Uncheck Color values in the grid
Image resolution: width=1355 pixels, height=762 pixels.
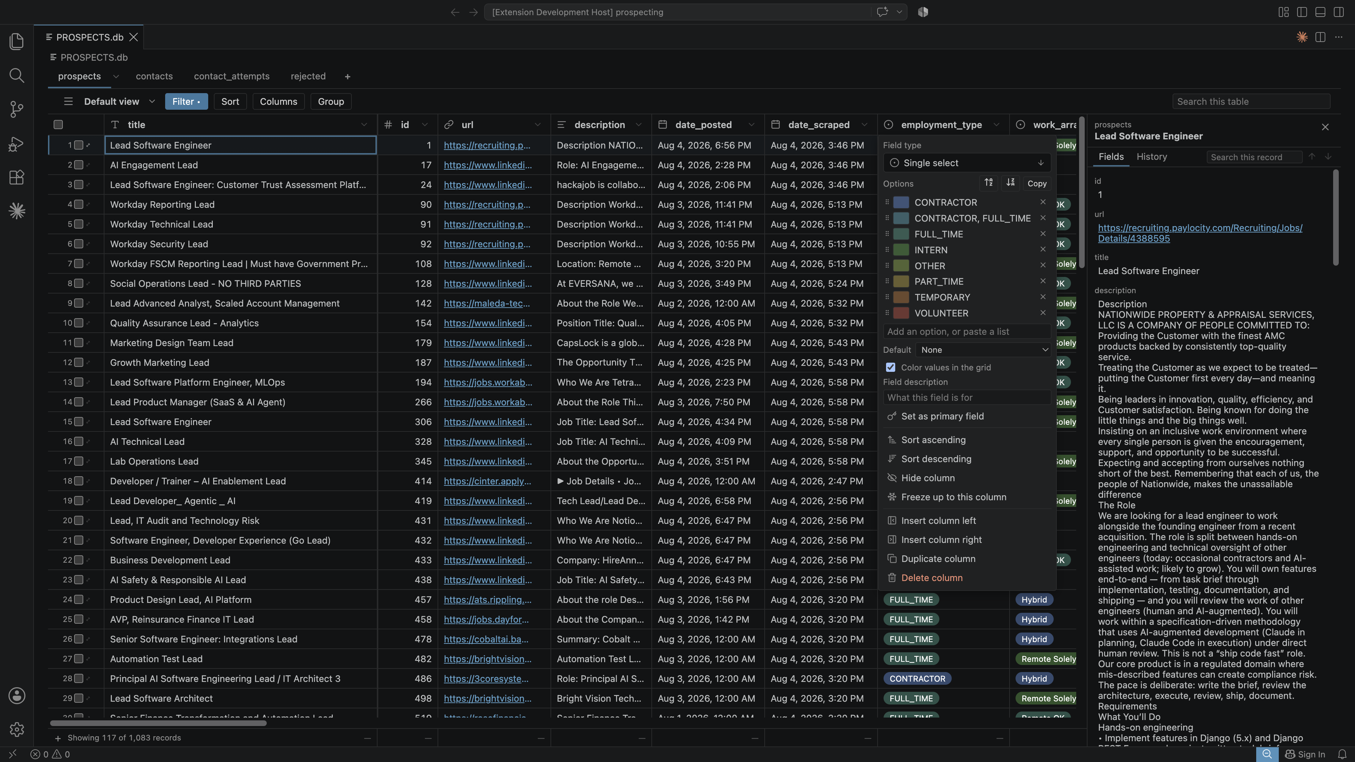(x=891, y=367)
